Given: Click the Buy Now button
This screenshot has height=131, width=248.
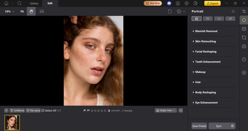Looking at the screenshot, I should [153, 3].
